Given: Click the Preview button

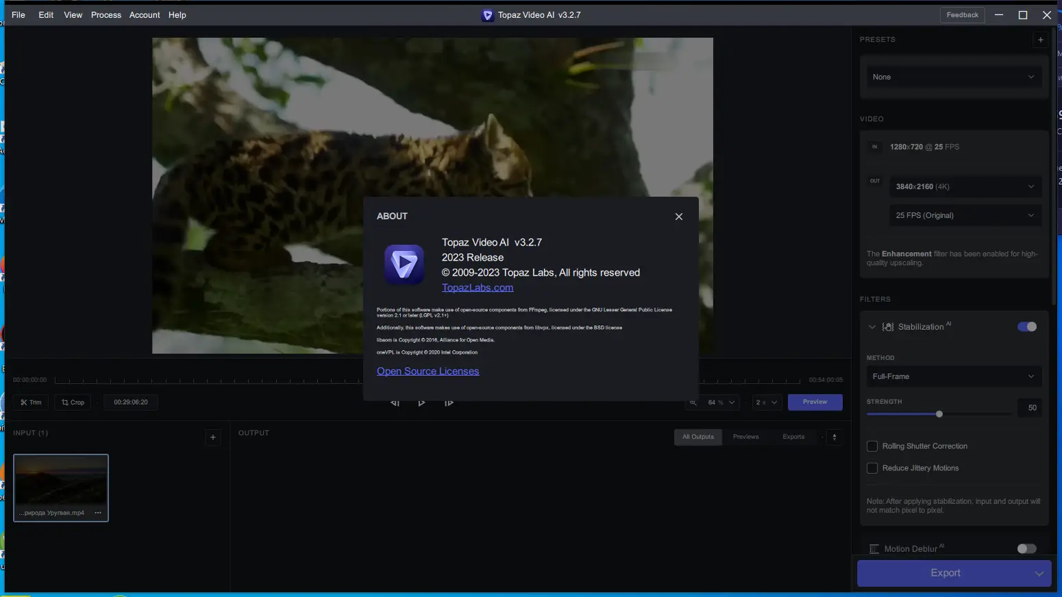Looking at the screenshot, I should coord(815,402).
